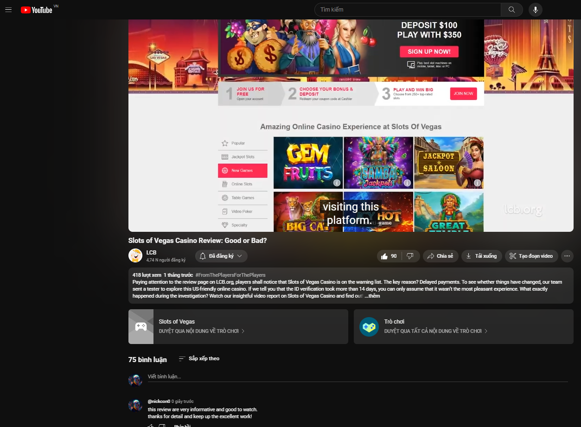Click the Slots of Vegas gamepad thumbnail
This screenshot has width=581, height=427.
(141, 326)
